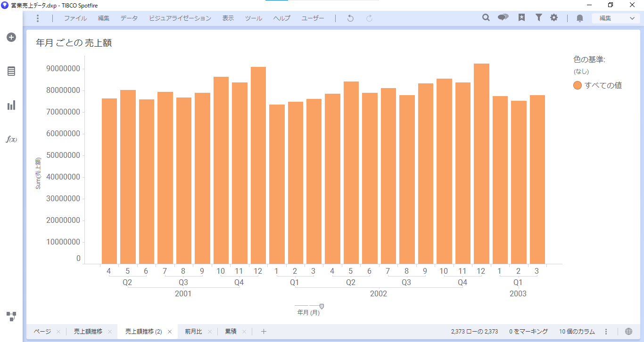Open the collaboration chat bubbles icon
The height and width of the screenshot is (342, 644).
pos(503,18)
